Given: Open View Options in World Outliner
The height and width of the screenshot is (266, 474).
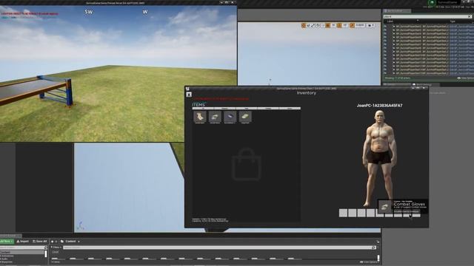Looking at the screenshot, I should (x=466, y=78).
